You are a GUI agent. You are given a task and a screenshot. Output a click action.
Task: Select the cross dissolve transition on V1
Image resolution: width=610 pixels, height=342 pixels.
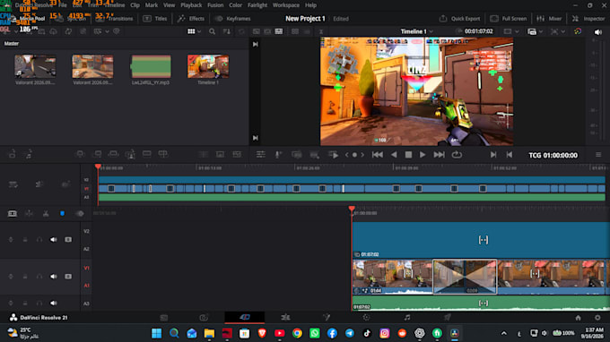[465, 277]
